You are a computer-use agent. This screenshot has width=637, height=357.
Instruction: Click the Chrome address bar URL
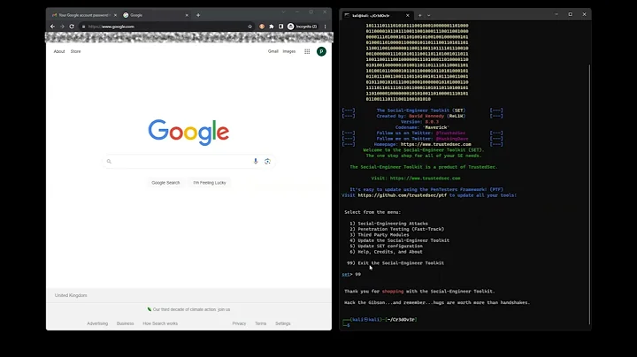point(111,27)
